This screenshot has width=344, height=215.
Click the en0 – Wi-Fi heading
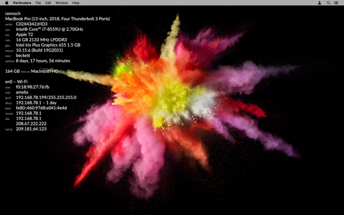[16, 82]
